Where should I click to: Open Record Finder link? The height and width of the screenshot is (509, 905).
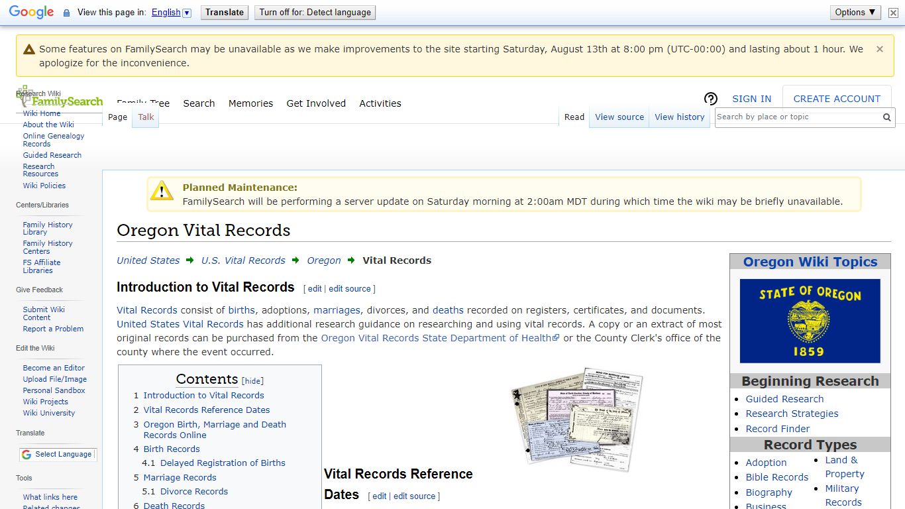pyautogui.click(x=778, y=429)
